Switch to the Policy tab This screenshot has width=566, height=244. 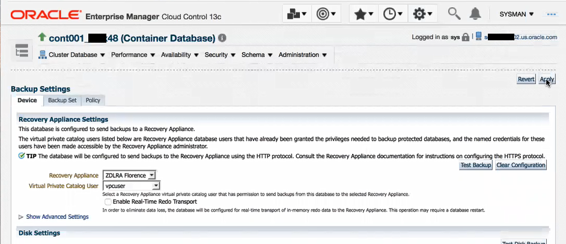pos(93,100)
